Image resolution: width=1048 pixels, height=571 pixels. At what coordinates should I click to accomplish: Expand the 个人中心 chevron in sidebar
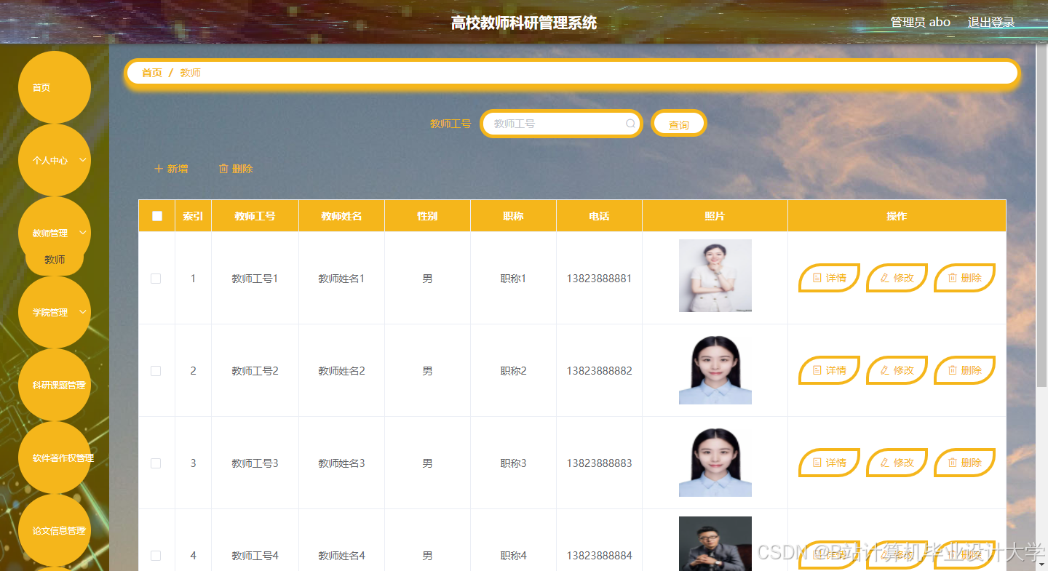(83, 159)
